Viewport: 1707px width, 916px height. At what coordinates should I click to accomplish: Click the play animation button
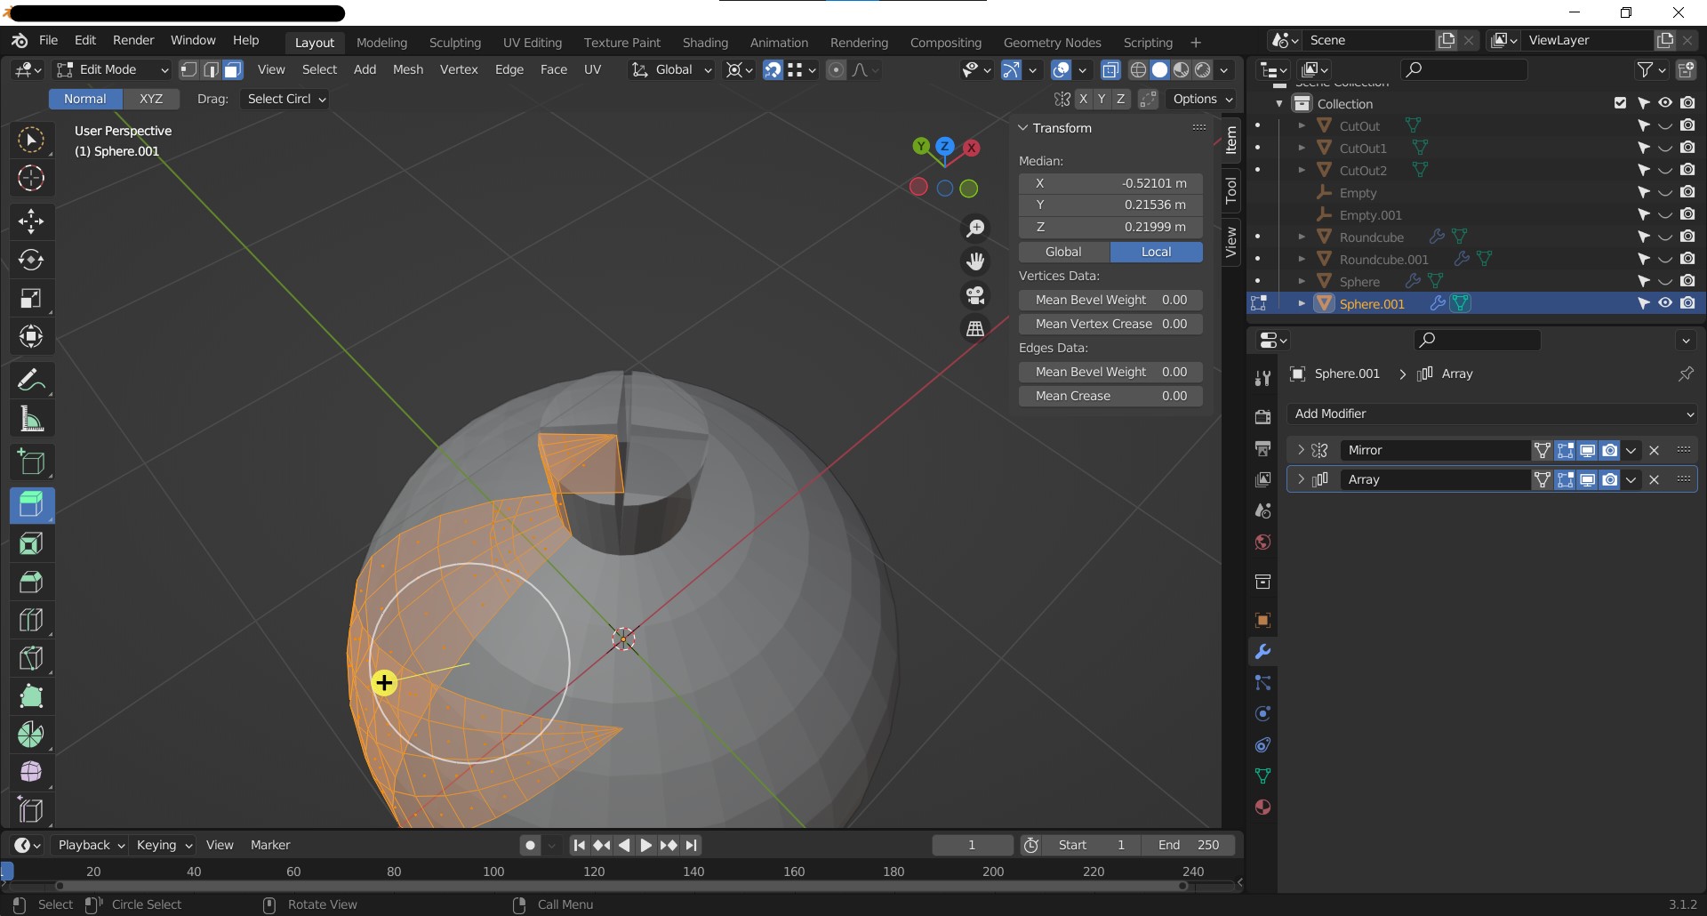coord(646,845)
